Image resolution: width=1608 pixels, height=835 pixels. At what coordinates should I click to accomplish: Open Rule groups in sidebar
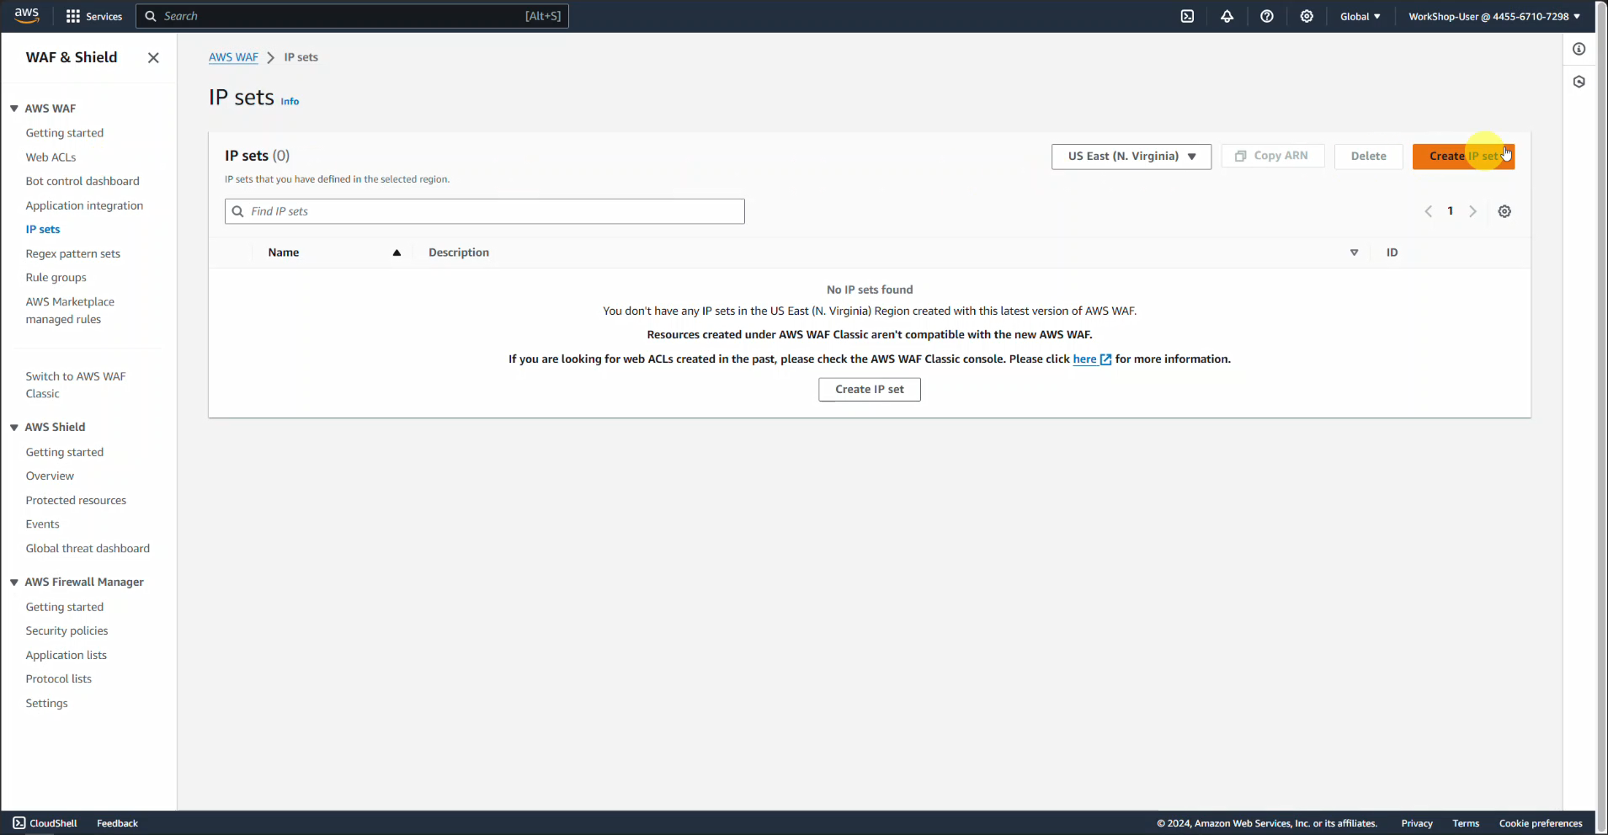point(56,278)
